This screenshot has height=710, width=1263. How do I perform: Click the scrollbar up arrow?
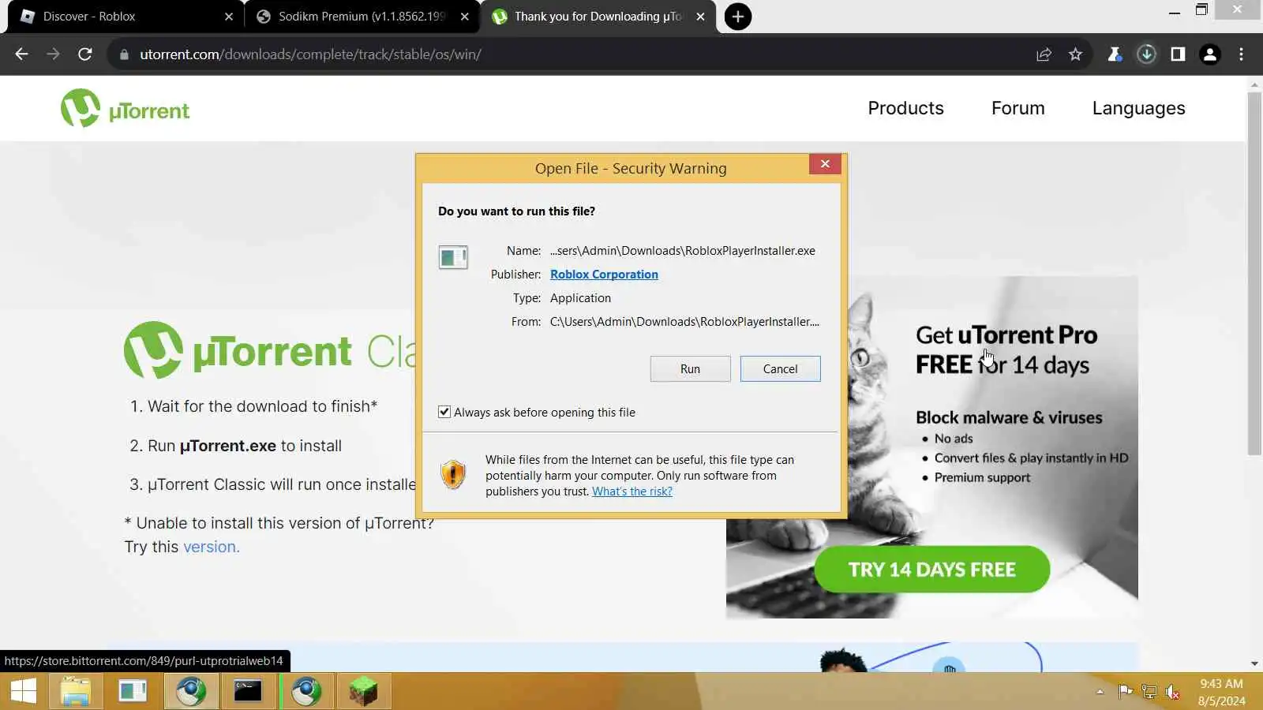coord(1254,84)
